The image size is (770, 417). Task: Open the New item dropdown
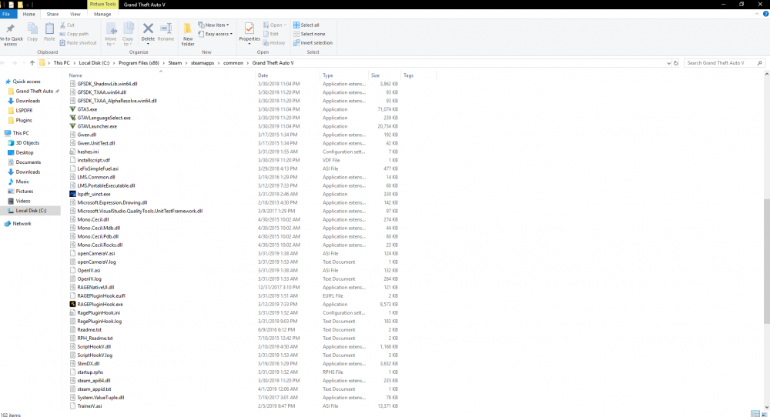pyautogui.click(x=213, y=25)
